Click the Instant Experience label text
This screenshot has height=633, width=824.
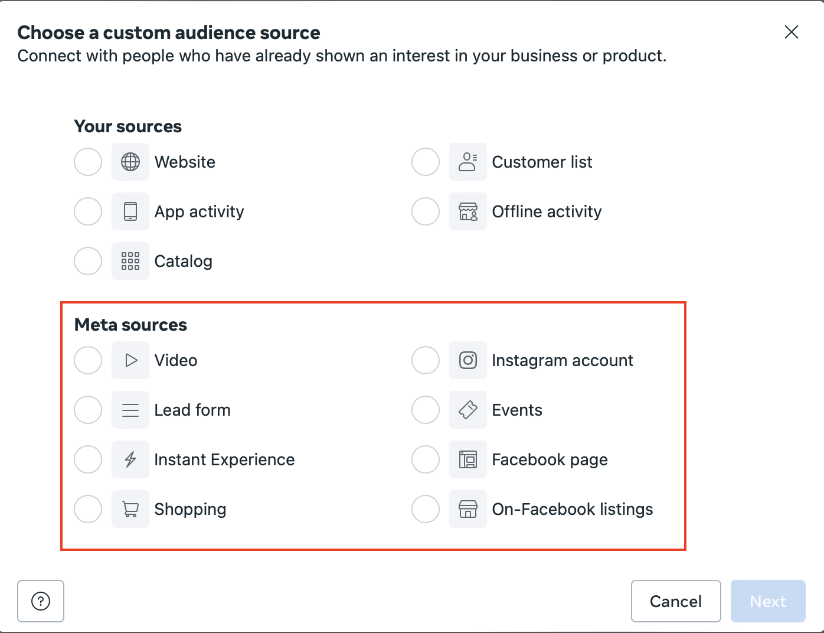point(224,460)
